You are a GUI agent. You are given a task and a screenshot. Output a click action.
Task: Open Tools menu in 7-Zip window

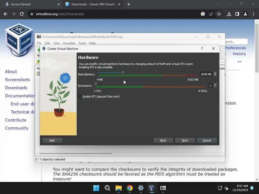click(x=82, y=43)
